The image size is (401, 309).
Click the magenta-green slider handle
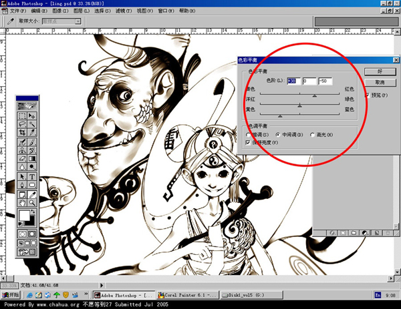point(299,105)
